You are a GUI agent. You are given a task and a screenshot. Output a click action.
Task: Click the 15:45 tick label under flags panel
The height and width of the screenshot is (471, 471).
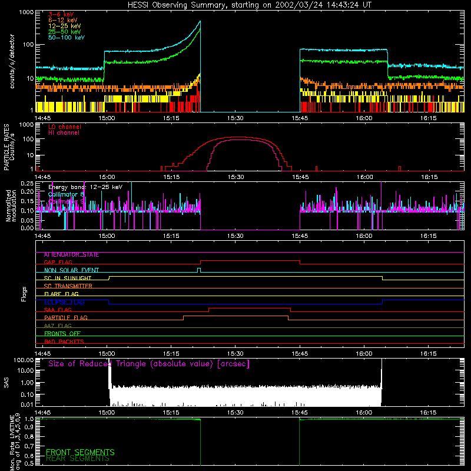pyautogui.click(x=300, y=354)
